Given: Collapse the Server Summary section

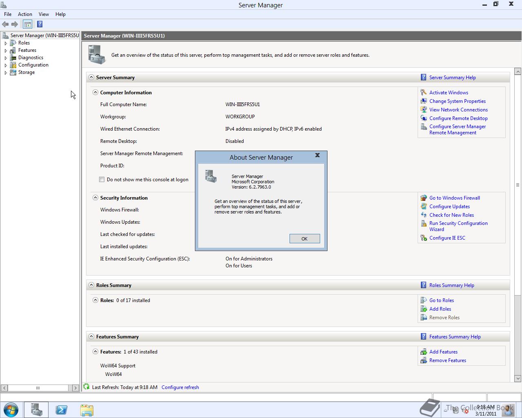Looking at the screenshot, I should point(91,77).
